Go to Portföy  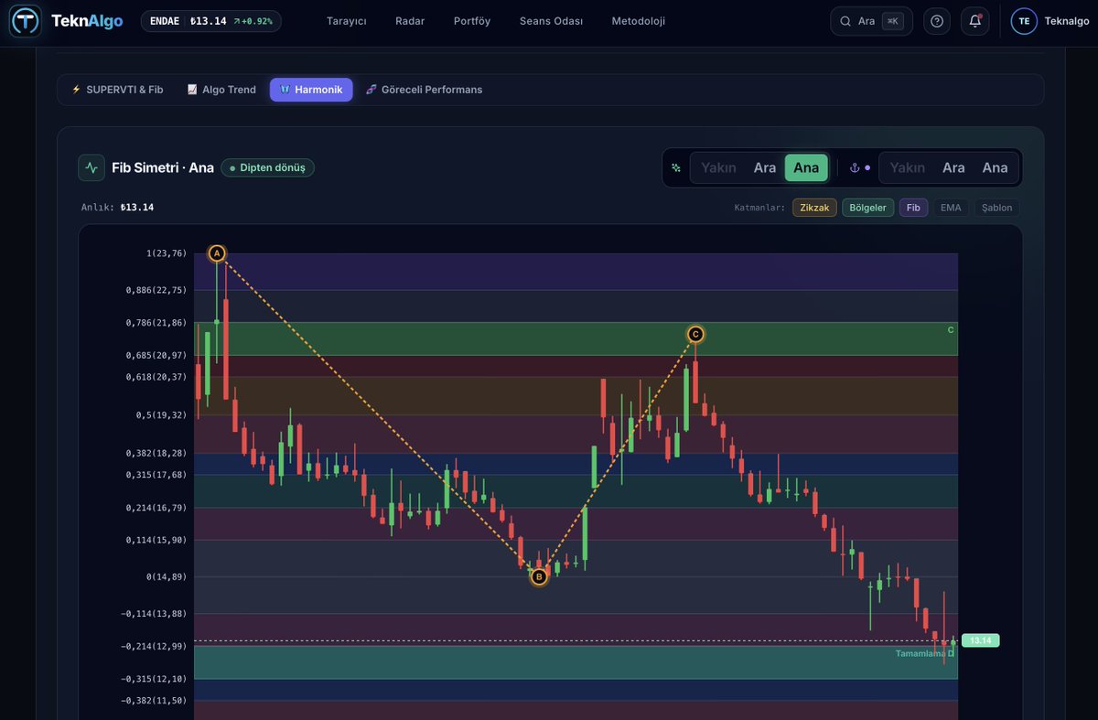pyautogui.click(x=472, y=21)
